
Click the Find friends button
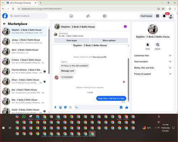[146, 16]
